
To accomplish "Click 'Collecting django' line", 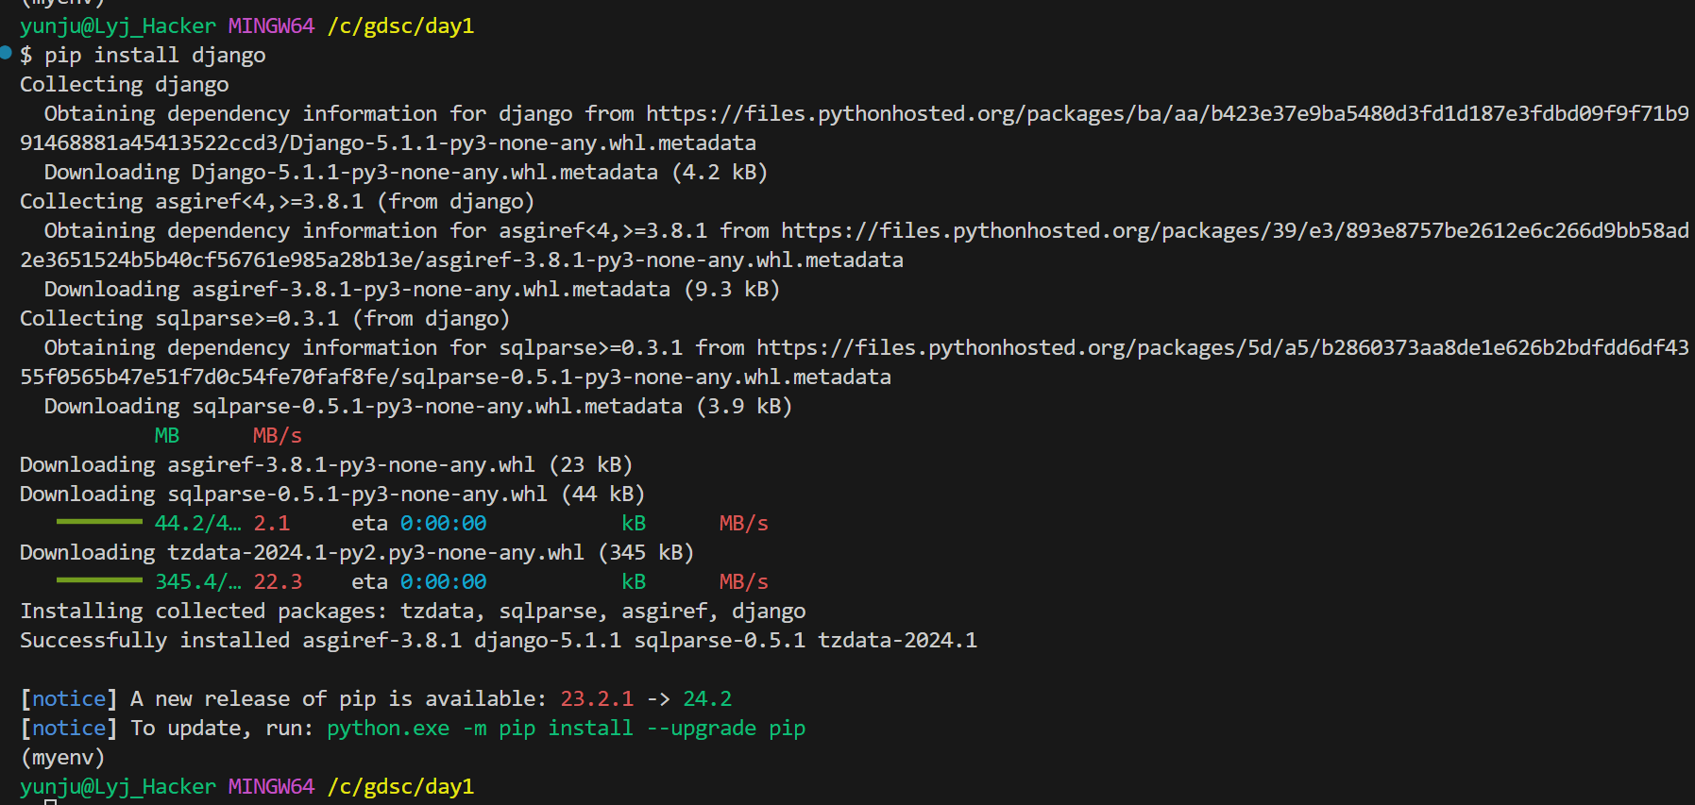I will click(x=125, y=85).
